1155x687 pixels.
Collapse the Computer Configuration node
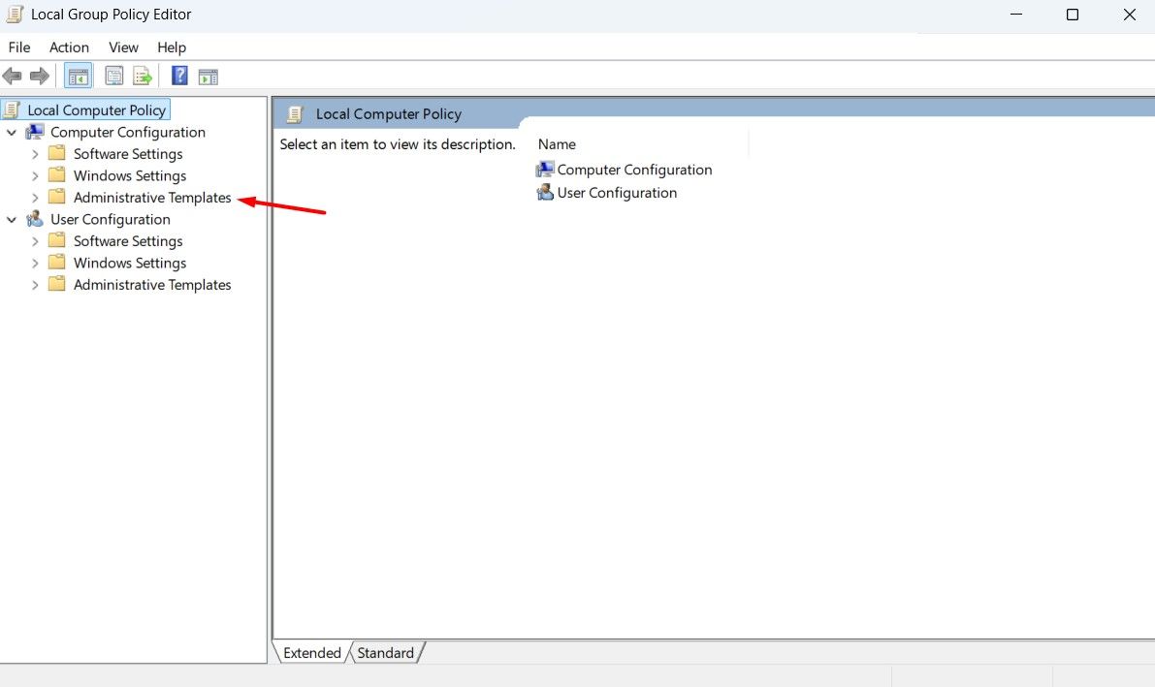coord(12,133)
